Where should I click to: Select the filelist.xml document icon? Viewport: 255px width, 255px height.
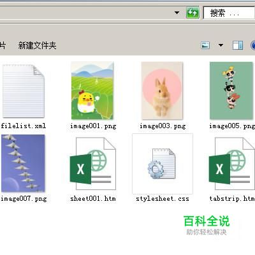(x=23, y=91)
